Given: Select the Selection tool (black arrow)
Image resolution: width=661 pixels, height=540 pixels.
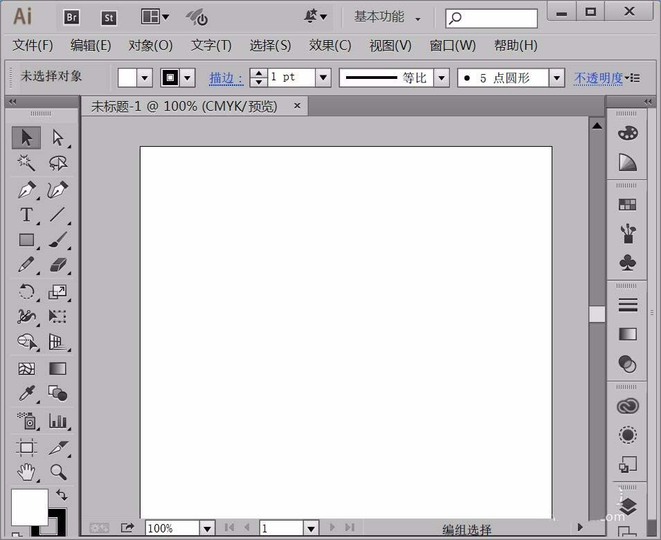Looking at the screenshot, I should click(x=26, y=138).
